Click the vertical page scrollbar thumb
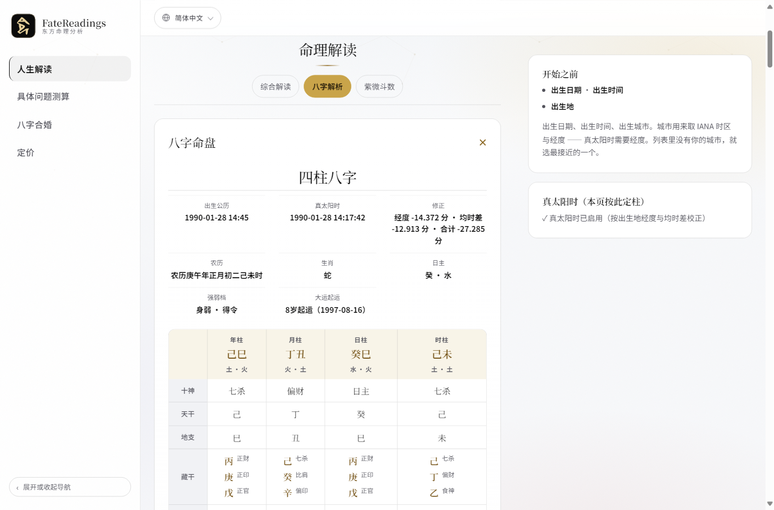The height and width of the screenshot is (510, 774). [x=769, y=49]
